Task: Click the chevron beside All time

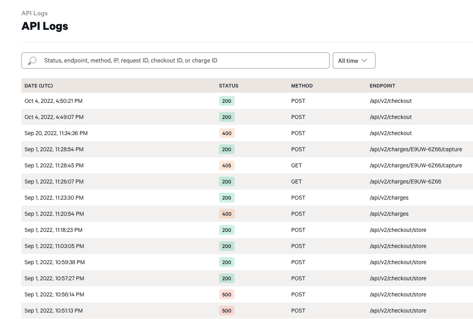Action: point(364,60)
